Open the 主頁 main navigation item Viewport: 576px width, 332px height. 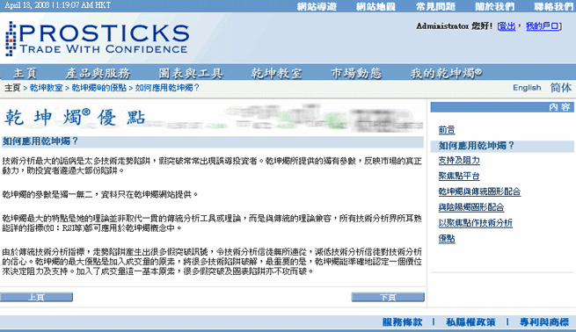[x=25, y=74]
